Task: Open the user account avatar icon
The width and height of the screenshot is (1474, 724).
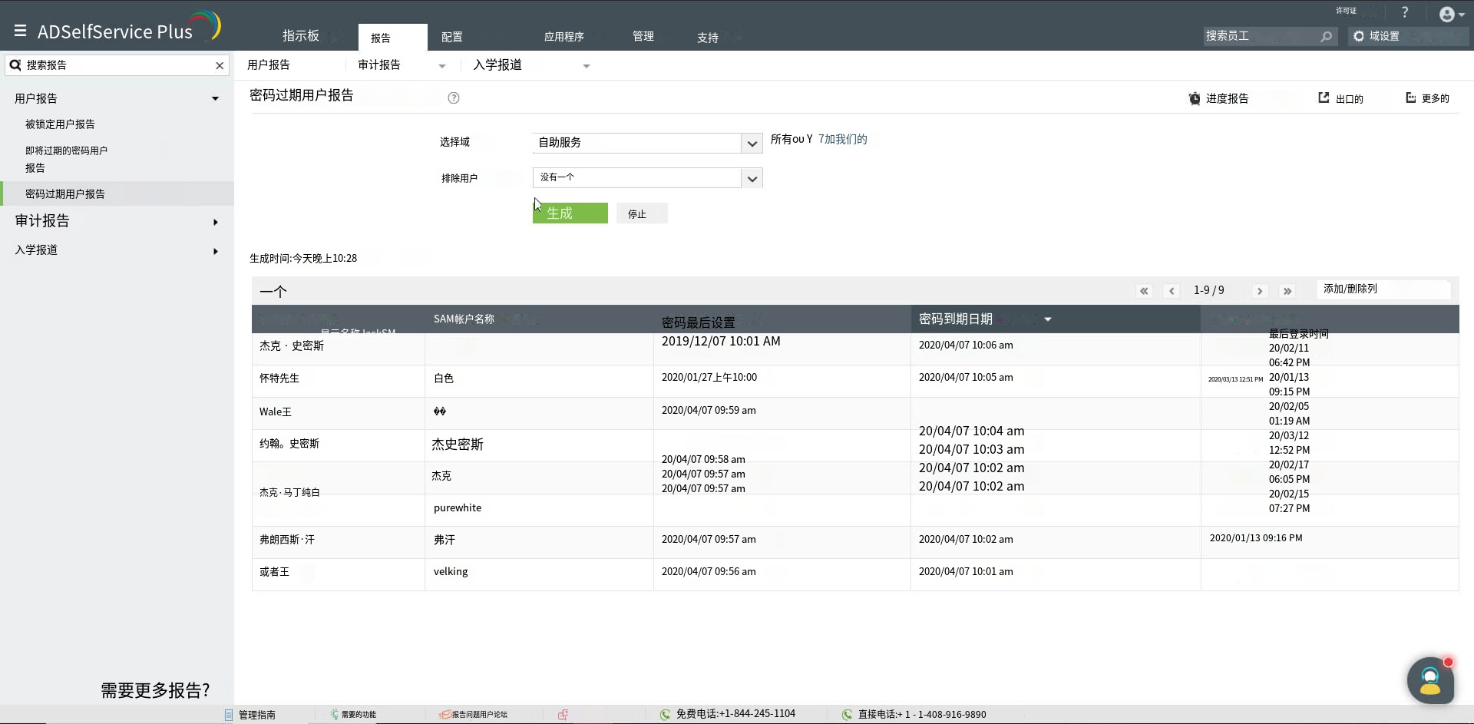Action: [1446, 15]
